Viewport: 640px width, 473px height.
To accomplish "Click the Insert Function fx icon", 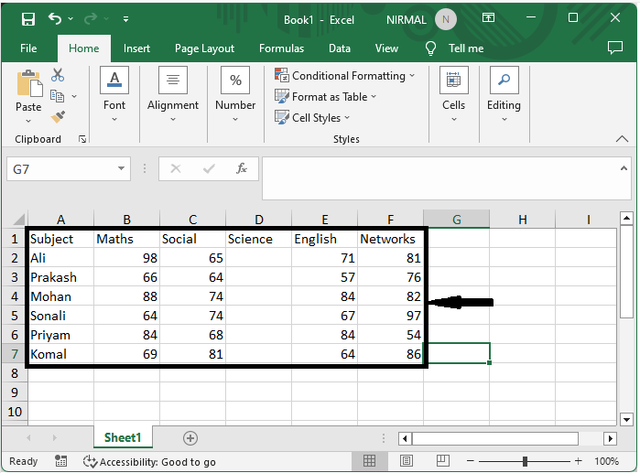I will [x=242, y=169].
